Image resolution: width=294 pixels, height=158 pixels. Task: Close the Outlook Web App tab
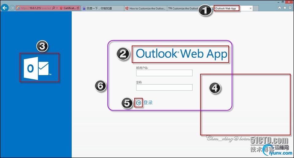(x=250, y=9)
